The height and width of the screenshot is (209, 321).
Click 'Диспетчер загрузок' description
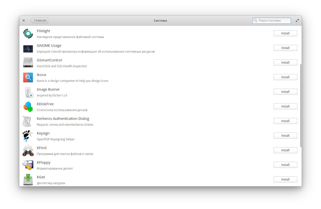(x=51, y=183)
